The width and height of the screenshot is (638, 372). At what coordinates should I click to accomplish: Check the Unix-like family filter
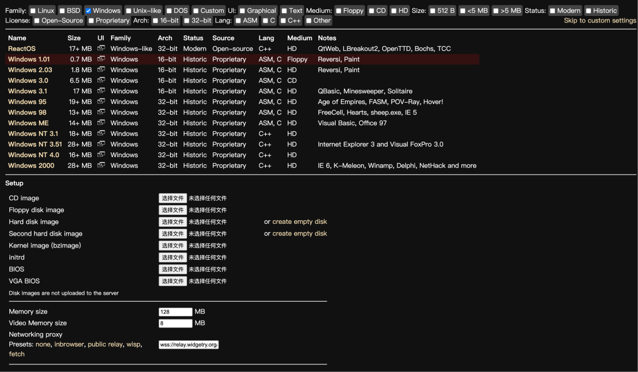click(x=129, y=11)
